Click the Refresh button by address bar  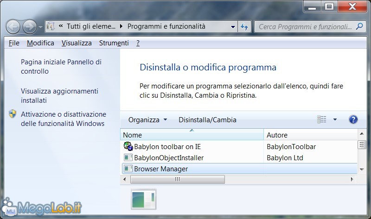click(244, 26)
